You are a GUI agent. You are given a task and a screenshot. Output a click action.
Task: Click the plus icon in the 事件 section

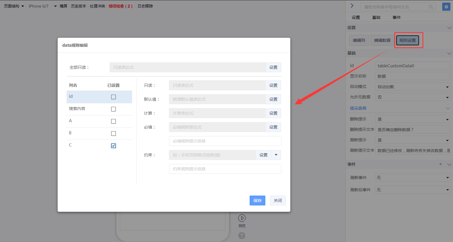[x=440, y=164]
